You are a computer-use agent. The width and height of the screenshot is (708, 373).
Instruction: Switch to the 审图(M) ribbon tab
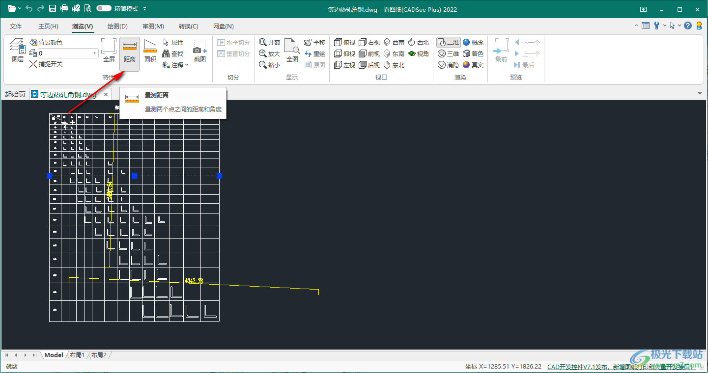153,27
